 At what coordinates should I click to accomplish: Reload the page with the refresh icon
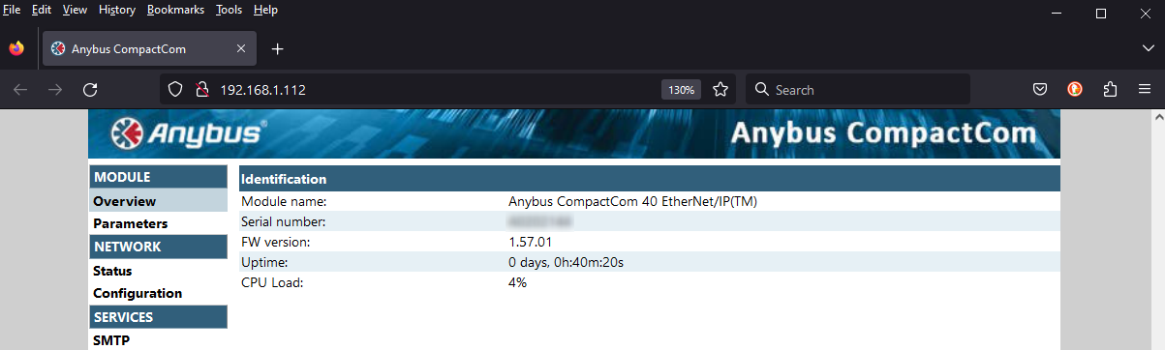pos(90,89)
